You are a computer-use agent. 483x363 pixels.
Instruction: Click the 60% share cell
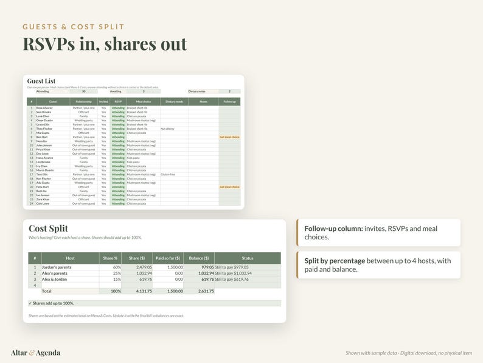click(110, 267)
